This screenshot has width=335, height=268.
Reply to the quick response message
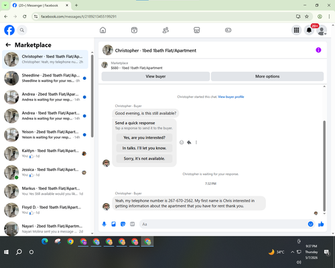189,142
